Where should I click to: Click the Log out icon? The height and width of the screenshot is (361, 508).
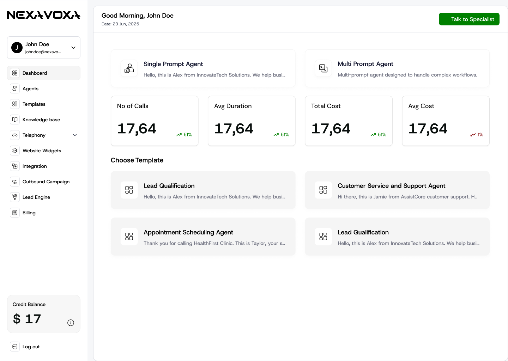pyautogui.click(x=15, y=347)
